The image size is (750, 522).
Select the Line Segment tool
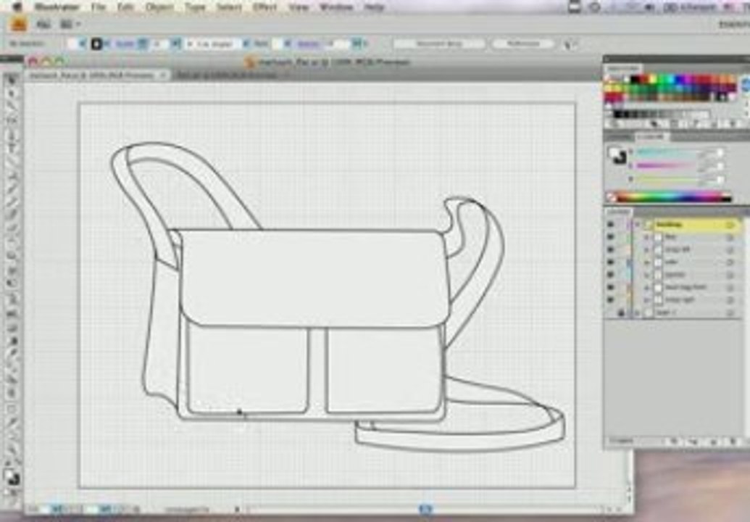click(x=12, y=162)
